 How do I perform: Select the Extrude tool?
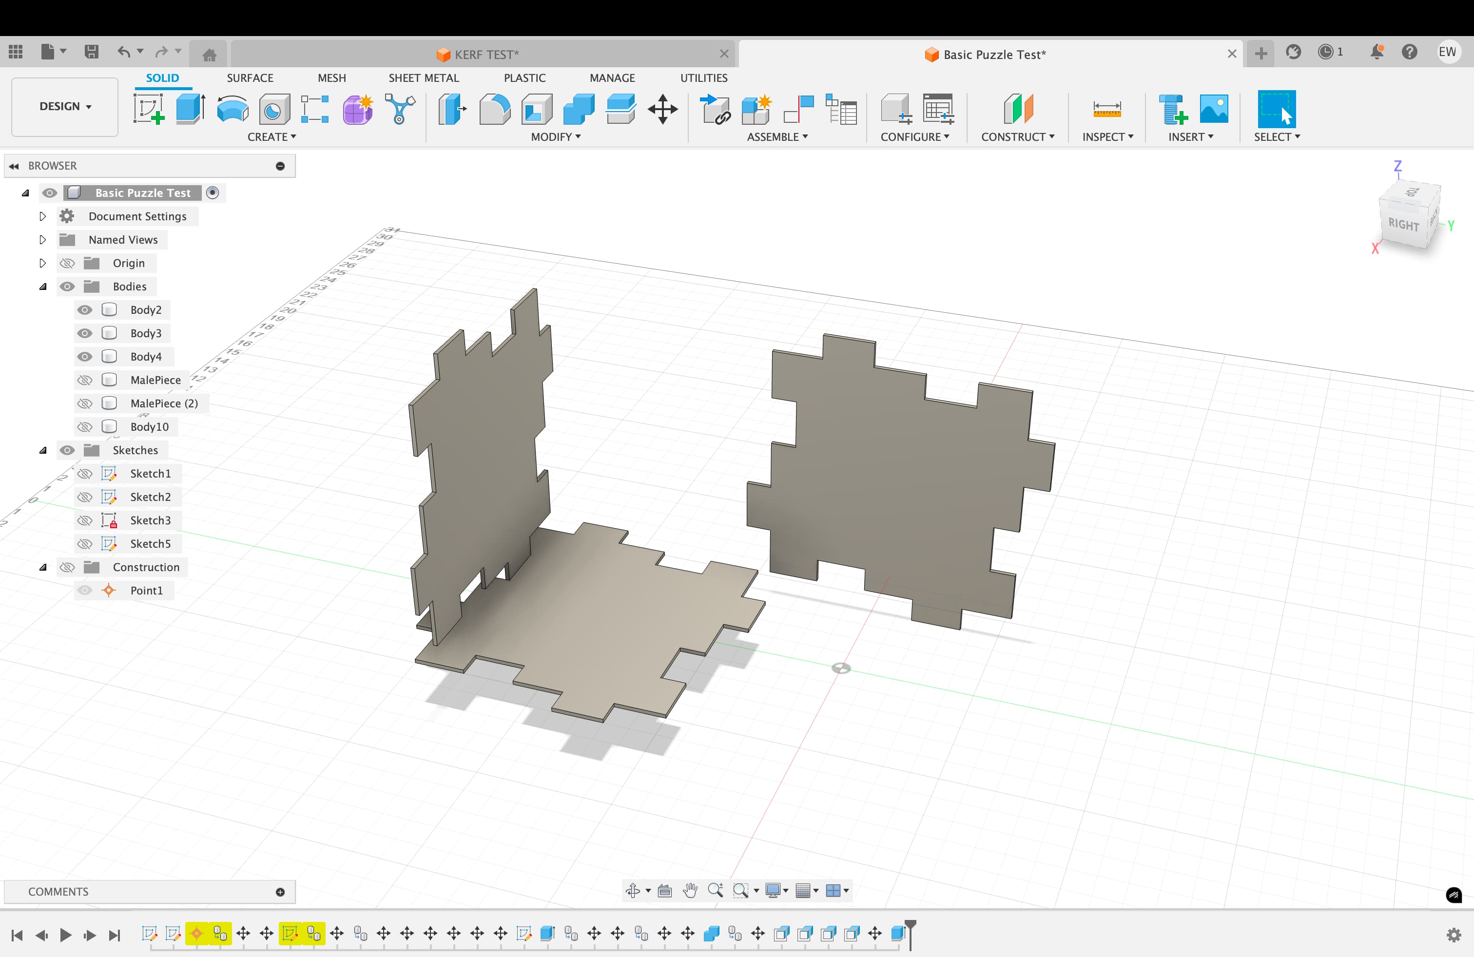click(x=190, y=109)
